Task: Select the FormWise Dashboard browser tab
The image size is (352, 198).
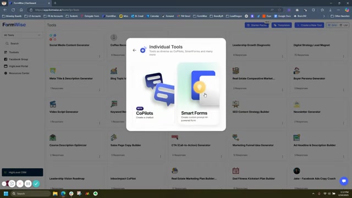Action: pos(29,3)
